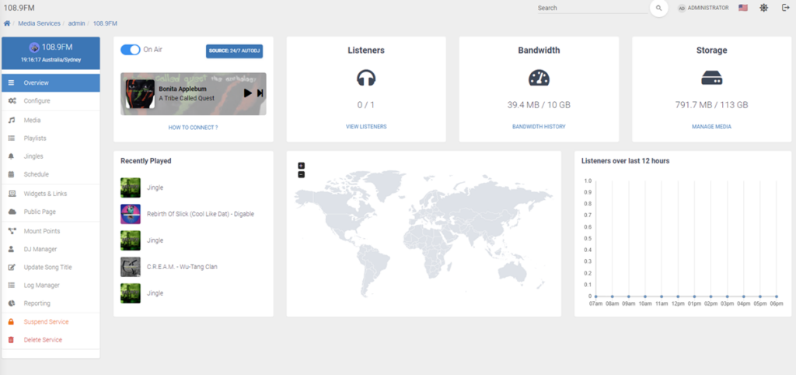
Task: Click the play button for Bonita Applebum
Action: [247, 93]
